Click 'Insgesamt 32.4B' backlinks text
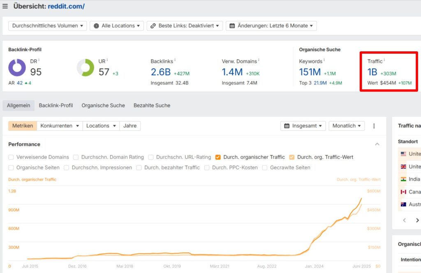 169,83
